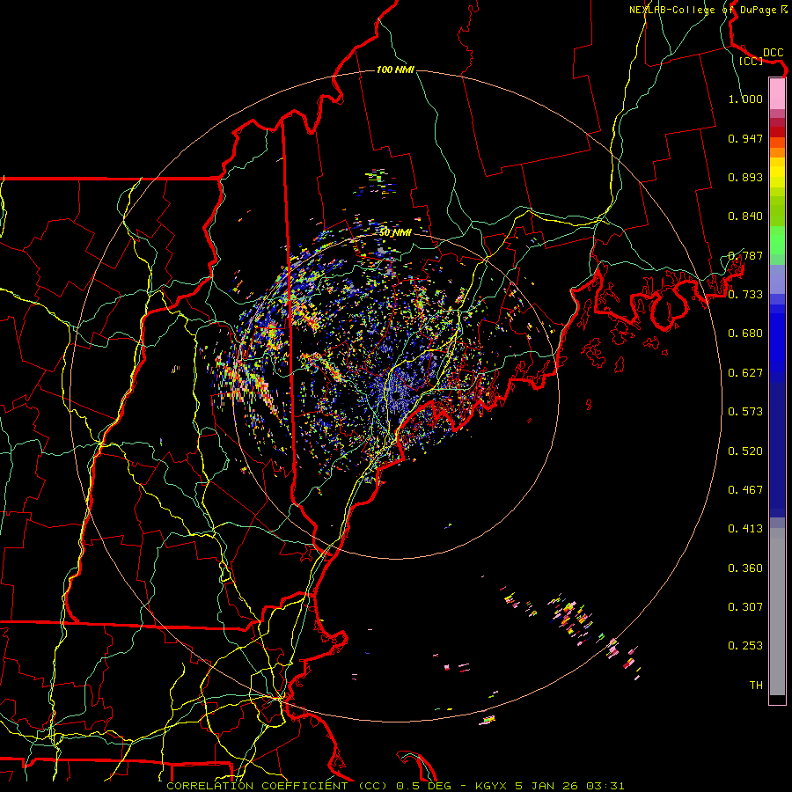Click the [CC] unit label
The image size is (792, 792).
[x=751, y=61]
